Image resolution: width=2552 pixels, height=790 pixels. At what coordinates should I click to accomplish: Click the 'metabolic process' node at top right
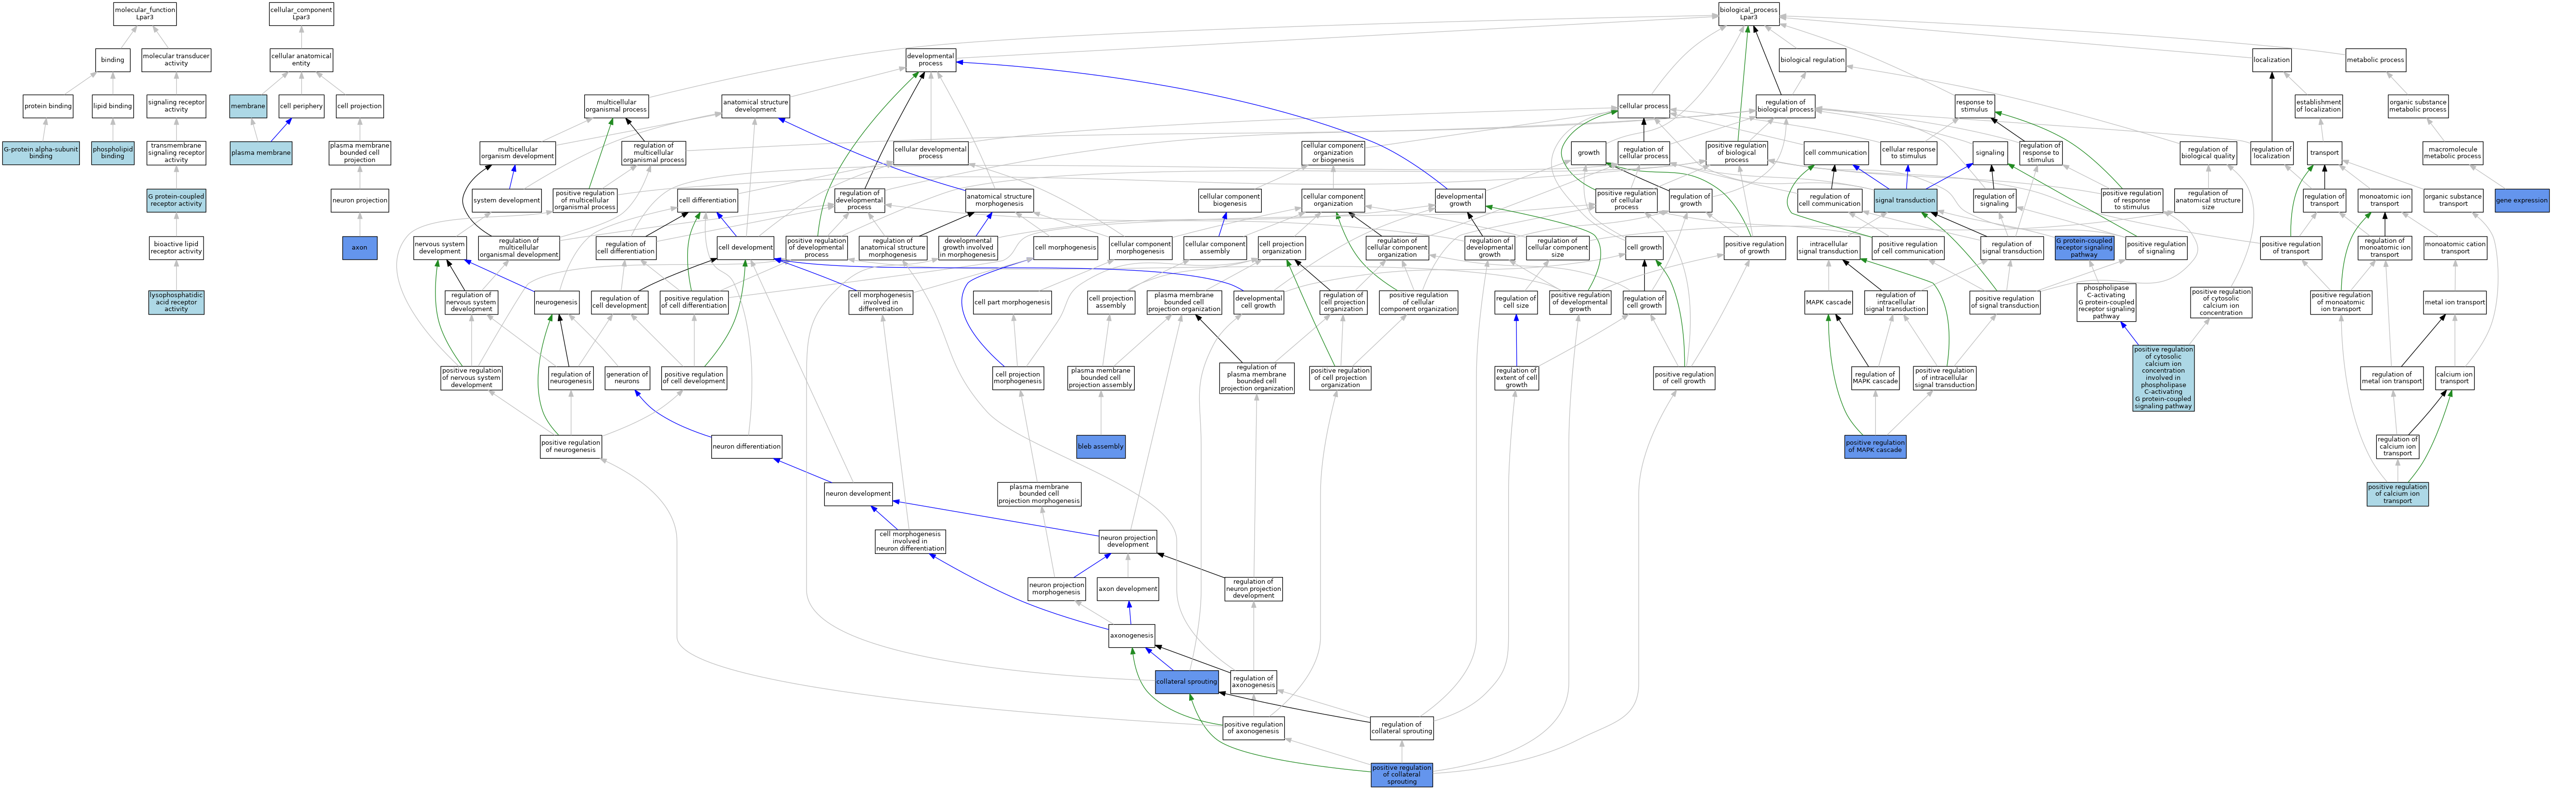(x=2376, y=60)
